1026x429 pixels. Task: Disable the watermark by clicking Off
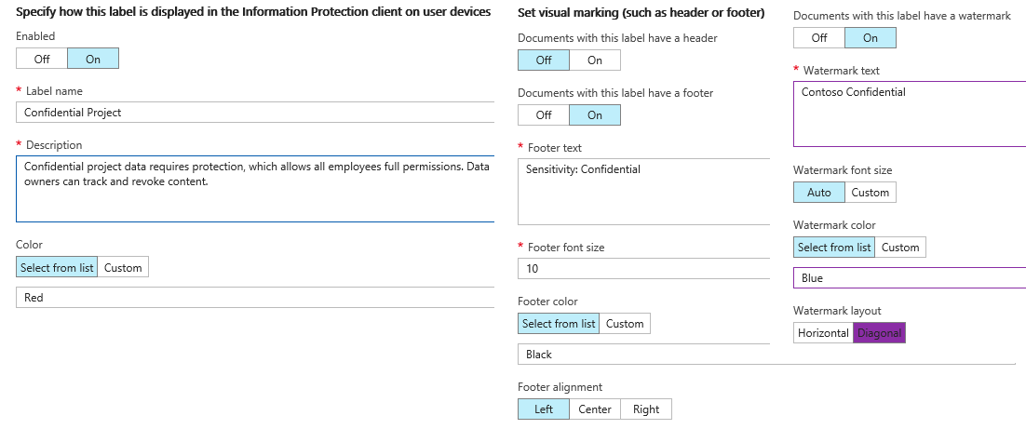click(x=818, y=38)
